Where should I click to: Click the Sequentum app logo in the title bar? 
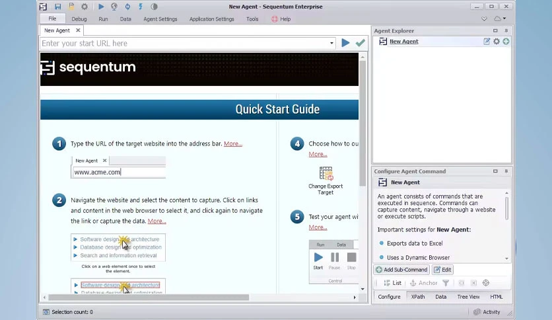44,7
